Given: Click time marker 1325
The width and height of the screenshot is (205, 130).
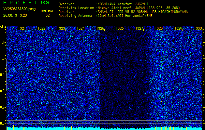Looking at the screenshot, I should (x=100, y=28).
